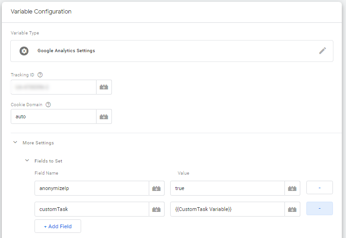Click the Value column header
The height and width of the screenshot is (238, 346).
(x=183, y=173)
